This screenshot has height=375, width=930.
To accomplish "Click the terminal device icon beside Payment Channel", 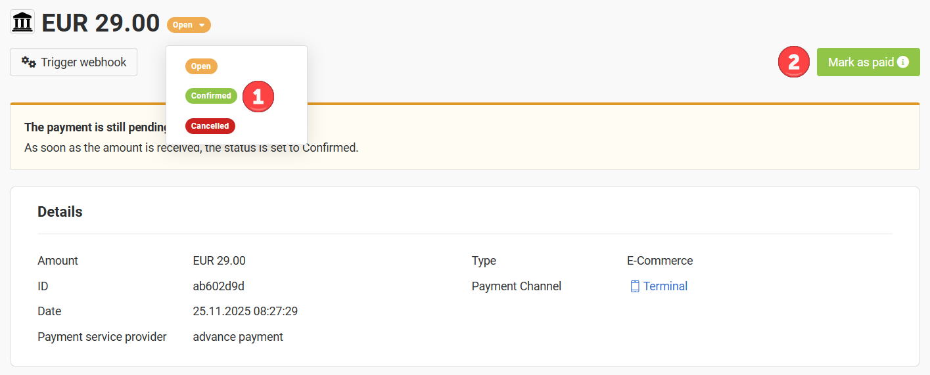I will pos(634,286).
